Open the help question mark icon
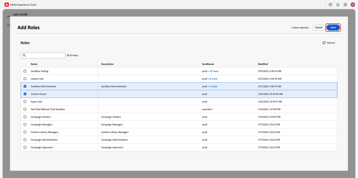This screenshot has width=358, height=178. [330, 5]
